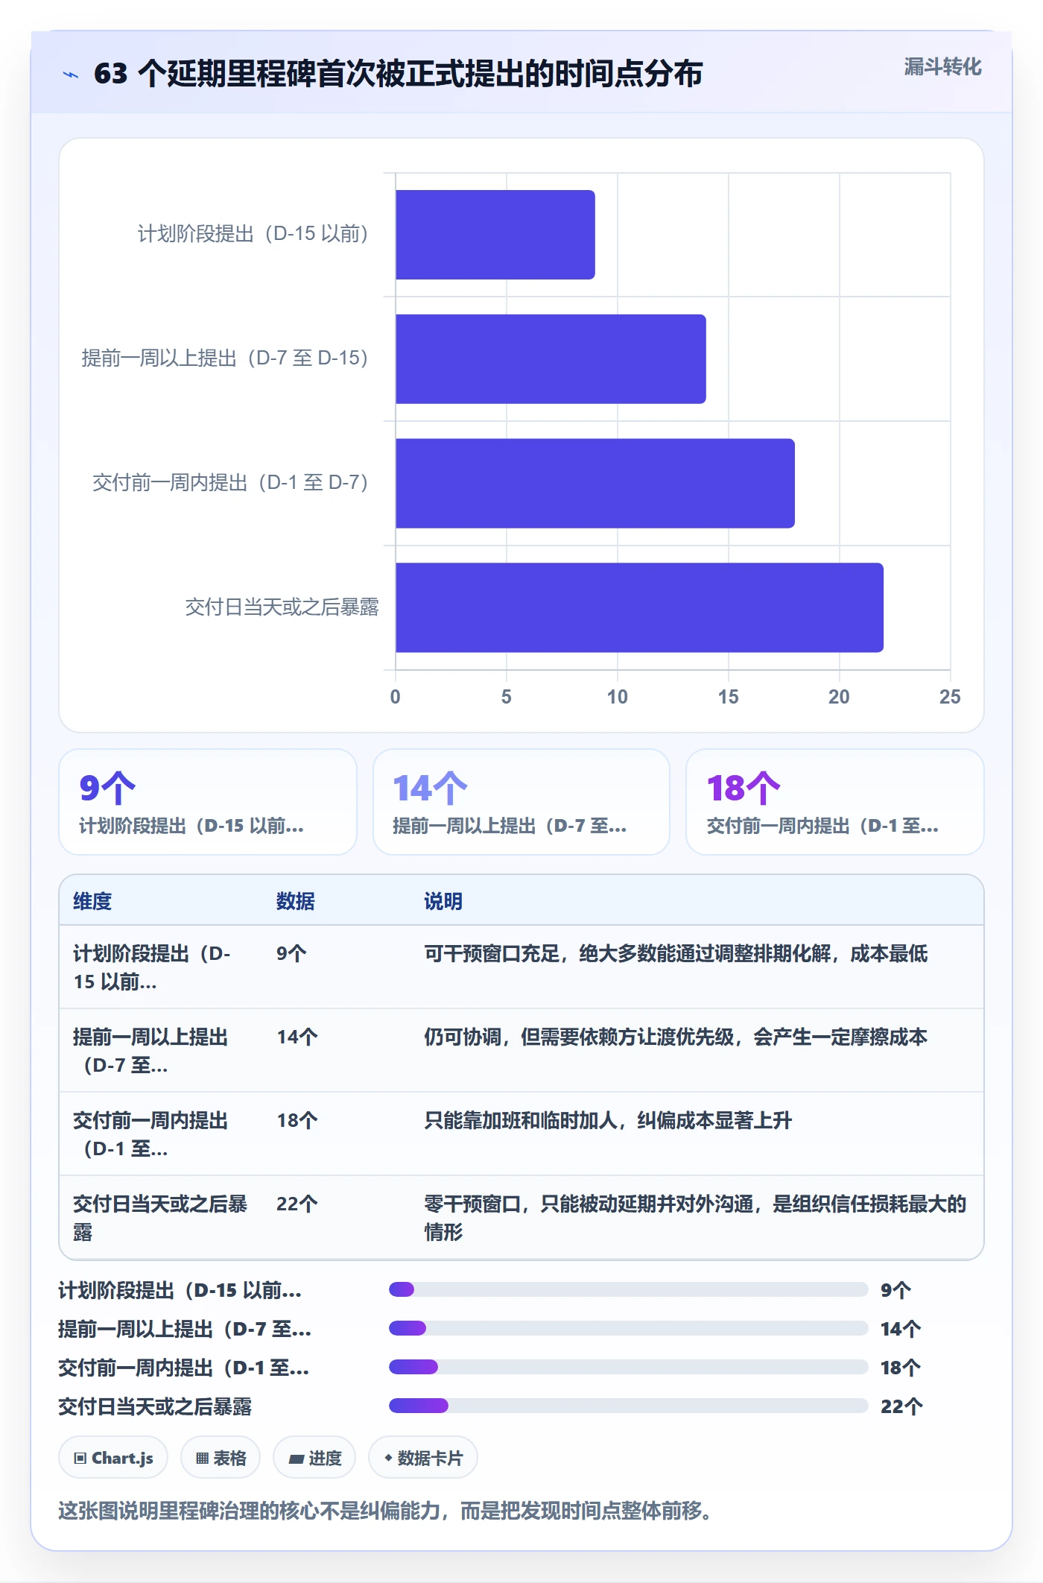Click the 18个 data card
1043x1583 pixels.
(x=835, y=802)
